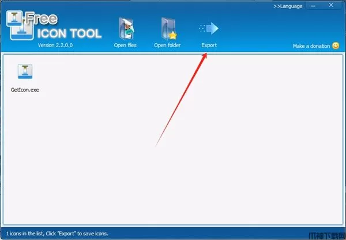The image size is (346, 240).
Task: Click the donation smiley face icon
Action: point(336,45)
